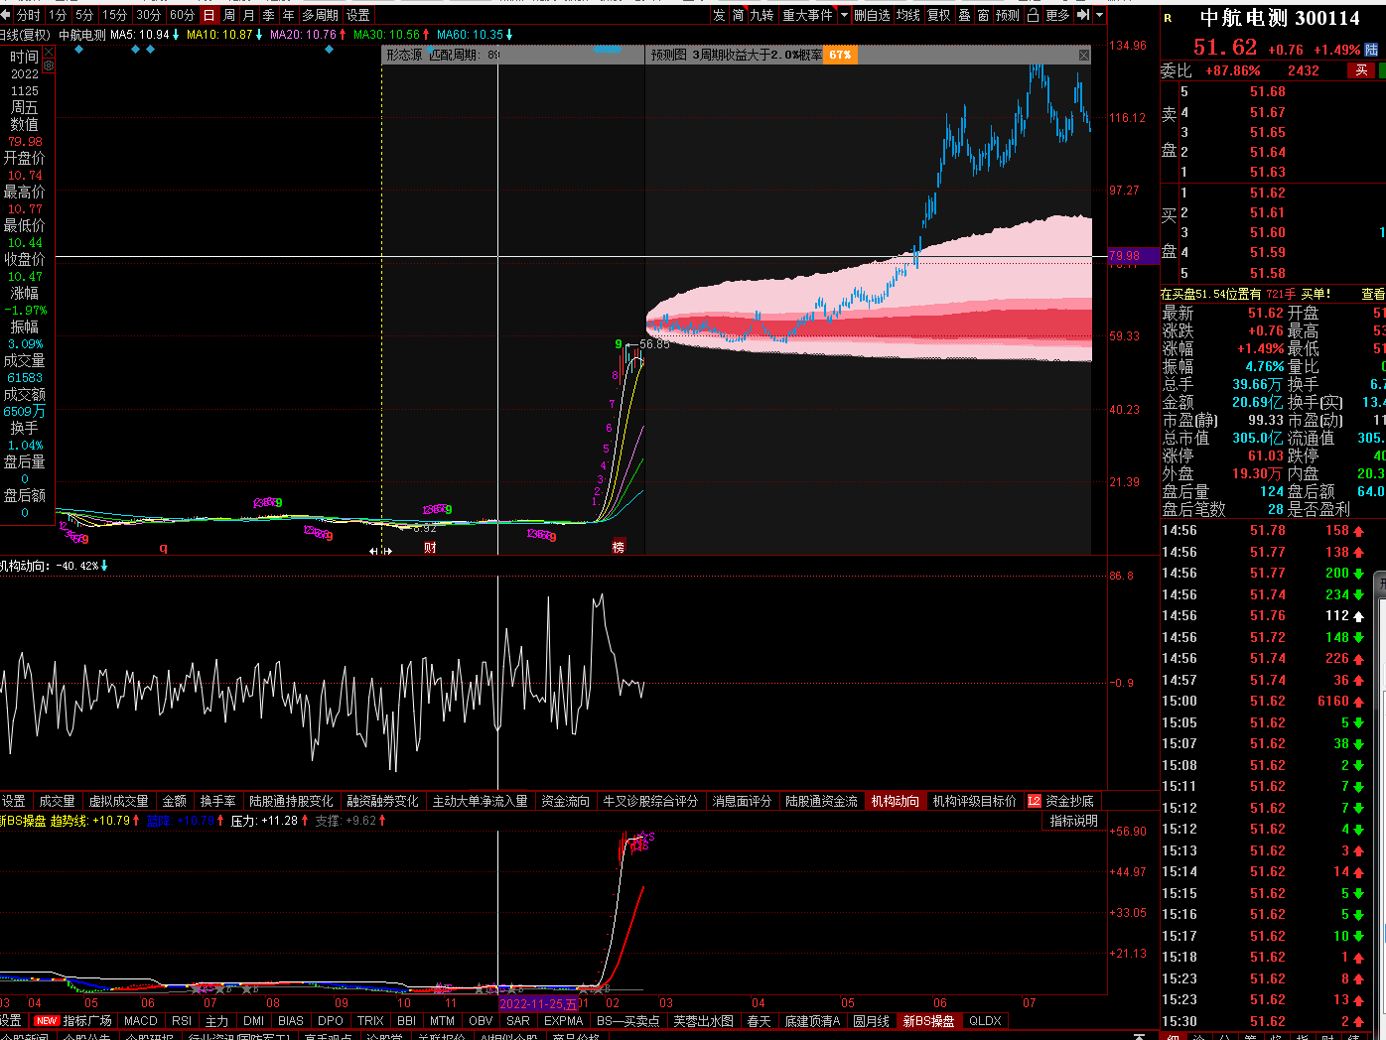1386x1040 pixels.
Task: Click the chart scroll arrows icon
Action: click(x=381, y=551)
